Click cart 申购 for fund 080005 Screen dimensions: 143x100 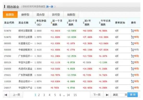pos(135,43)
